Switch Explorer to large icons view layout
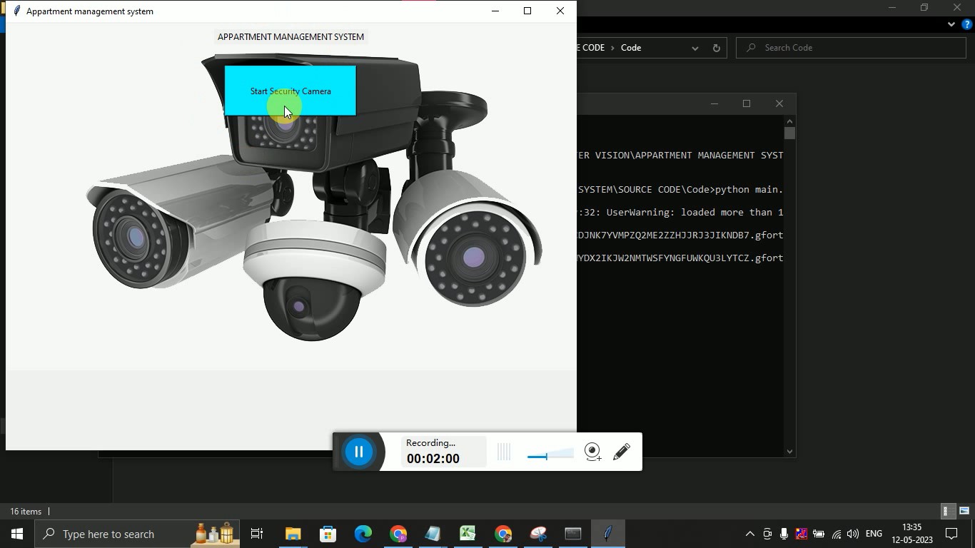 (964, 511)
